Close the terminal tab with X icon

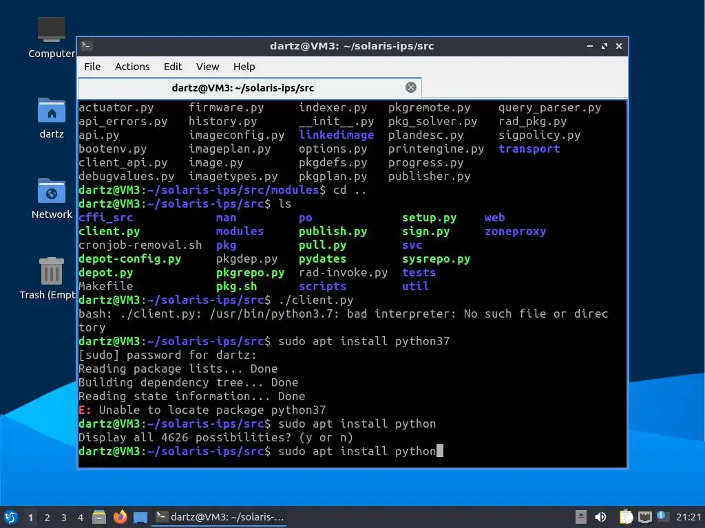[410, 87]
